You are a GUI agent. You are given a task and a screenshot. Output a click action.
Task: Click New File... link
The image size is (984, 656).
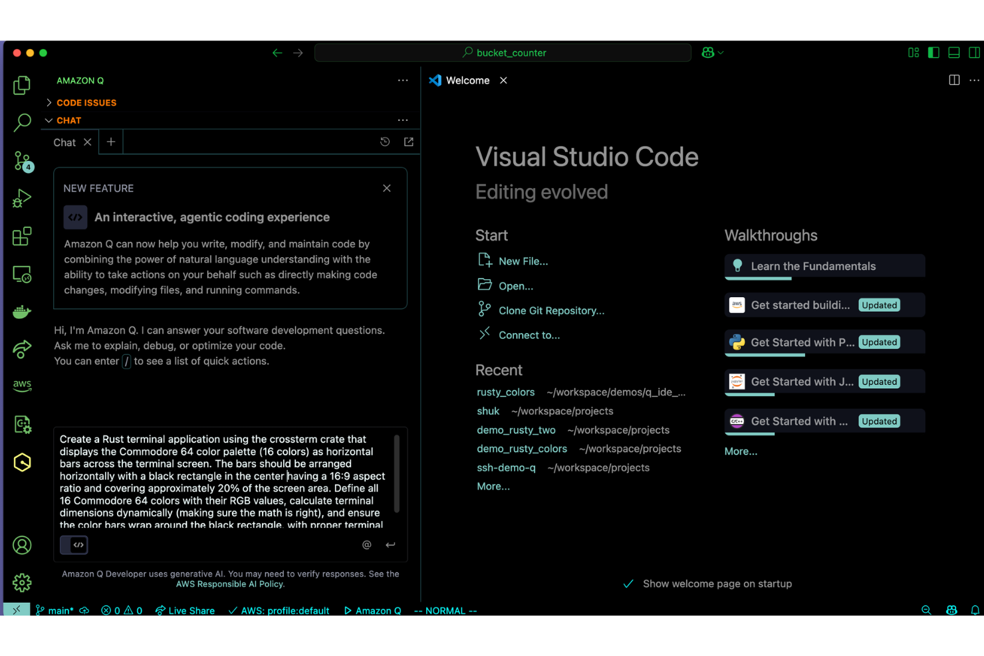pyautogui.click(x=523, y=261)
